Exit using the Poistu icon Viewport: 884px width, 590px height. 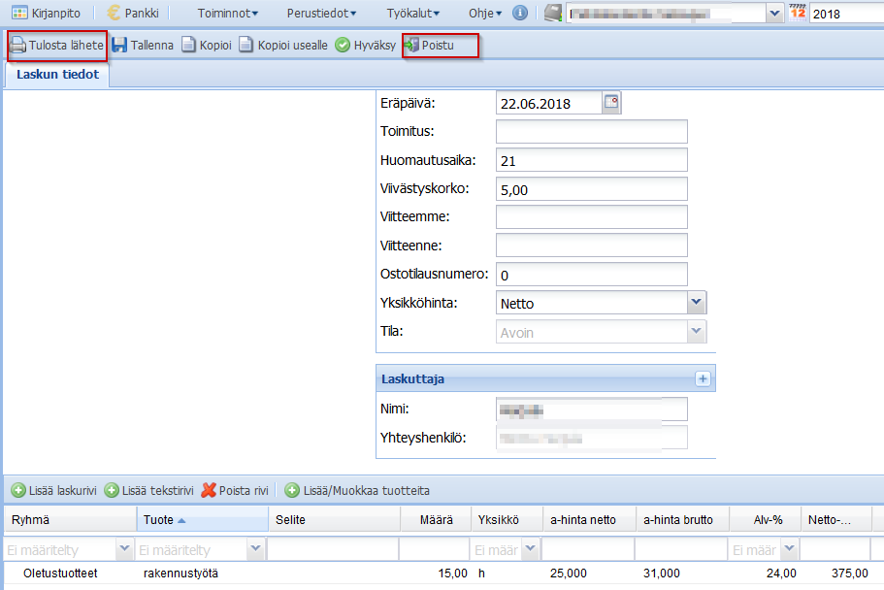(411, 46)
